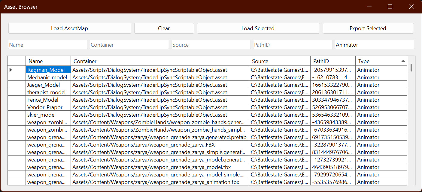Click the container cell weapon_grenade_zarya.FBX
Image resolution: width=422 pixels, height=192 pixels.
(x=160, y=145)
